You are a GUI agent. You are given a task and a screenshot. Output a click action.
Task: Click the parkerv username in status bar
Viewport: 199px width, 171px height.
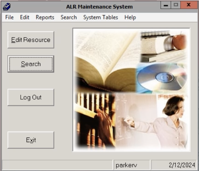pos(132,165)
